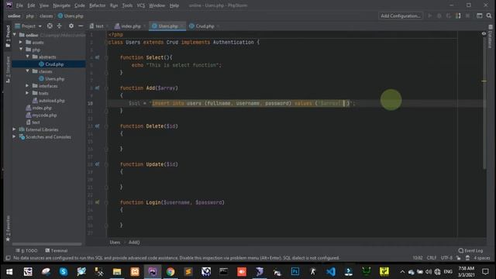This screenshot has height=279, width=496.
Task: Open Photoshop from the taskbar
Action: click(294, 271)
